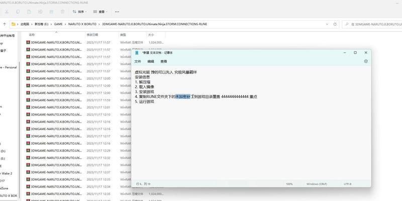Screen dimensions: 402x201
Task: Click the Explorer sidebar vertical scrollbar
Action: click(19, 130)
